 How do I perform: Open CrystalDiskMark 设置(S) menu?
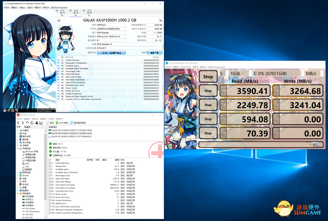tap(176, 67)
